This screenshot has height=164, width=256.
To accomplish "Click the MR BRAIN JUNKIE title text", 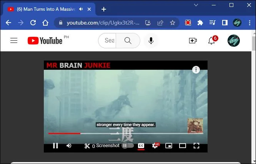I will click(x=78, y=66).
